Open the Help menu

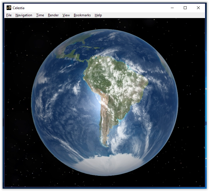[98, 15]
